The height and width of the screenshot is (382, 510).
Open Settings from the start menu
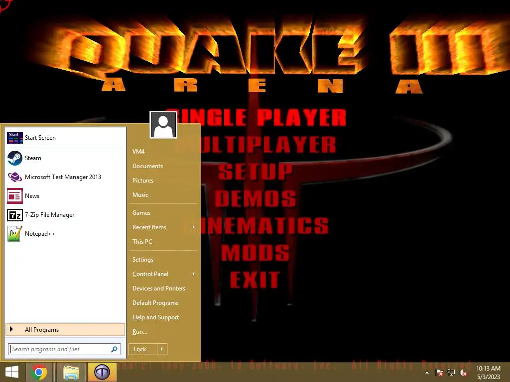[x=143, y=260]
